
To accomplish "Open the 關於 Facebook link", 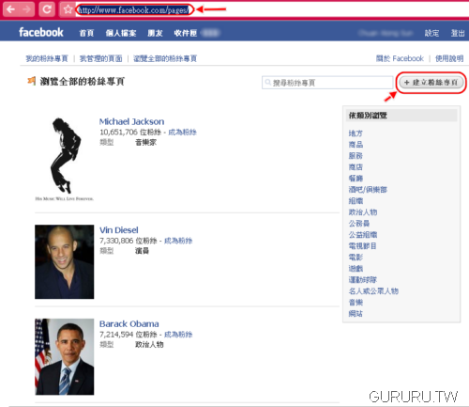I will pos(400,58).
